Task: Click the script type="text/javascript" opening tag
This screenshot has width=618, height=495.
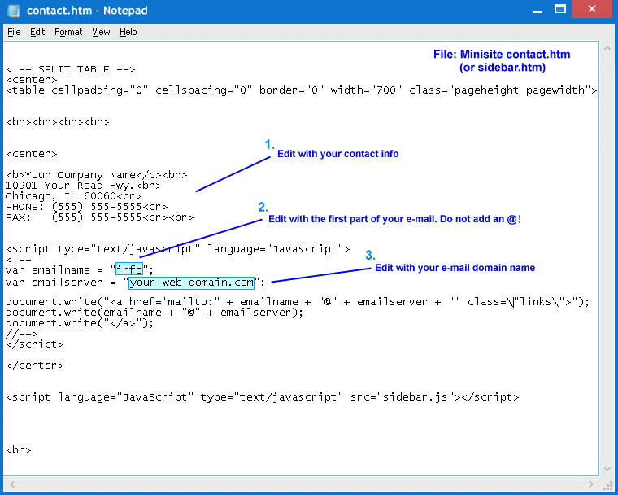Action: tap(178, 249)
